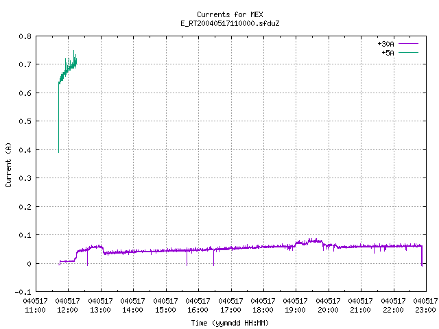
Task: Click the 'Time (yymmdd HH:MM)' x-axis label
Action: coord(230,323)
